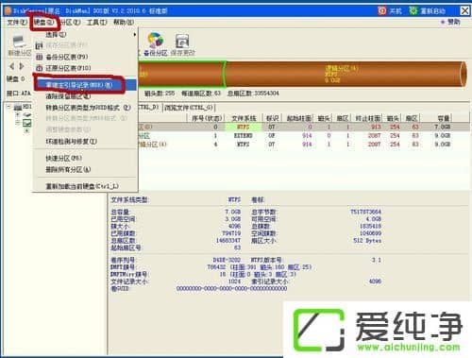This screenshot has height=358, width=472.
Task: Click the 512 Bytes sector size value
Action: coord(367,241)
